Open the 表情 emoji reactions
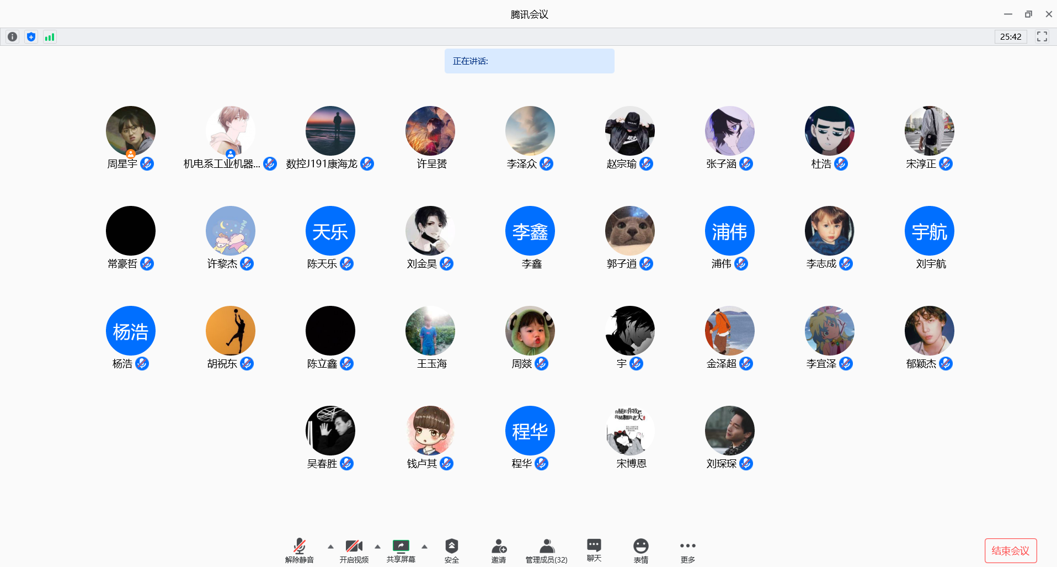 click(640, 550)
